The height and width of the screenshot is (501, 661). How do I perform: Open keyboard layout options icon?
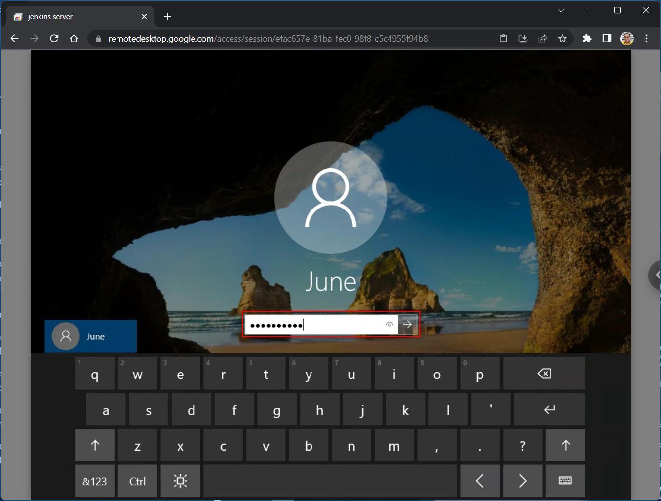565,481
